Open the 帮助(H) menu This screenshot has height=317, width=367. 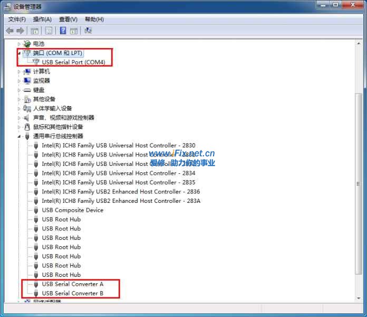(94, 19)
